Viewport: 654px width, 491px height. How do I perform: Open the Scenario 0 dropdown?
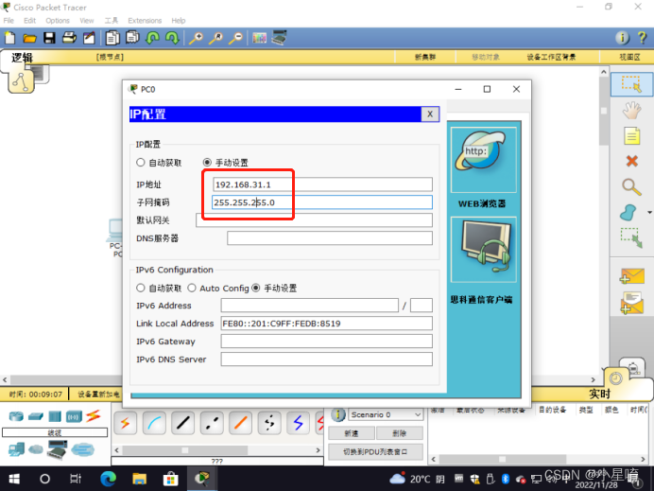[x=386, y=414]
